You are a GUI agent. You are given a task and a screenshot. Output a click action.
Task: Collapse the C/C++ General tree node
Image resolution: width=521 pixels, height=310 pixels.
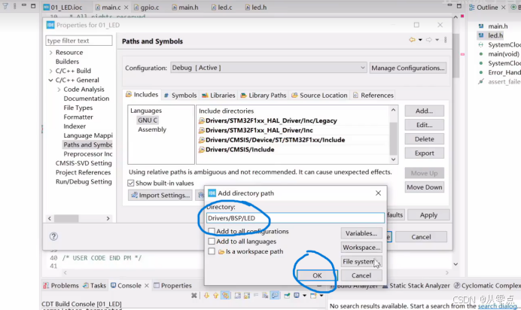point(51,80)
